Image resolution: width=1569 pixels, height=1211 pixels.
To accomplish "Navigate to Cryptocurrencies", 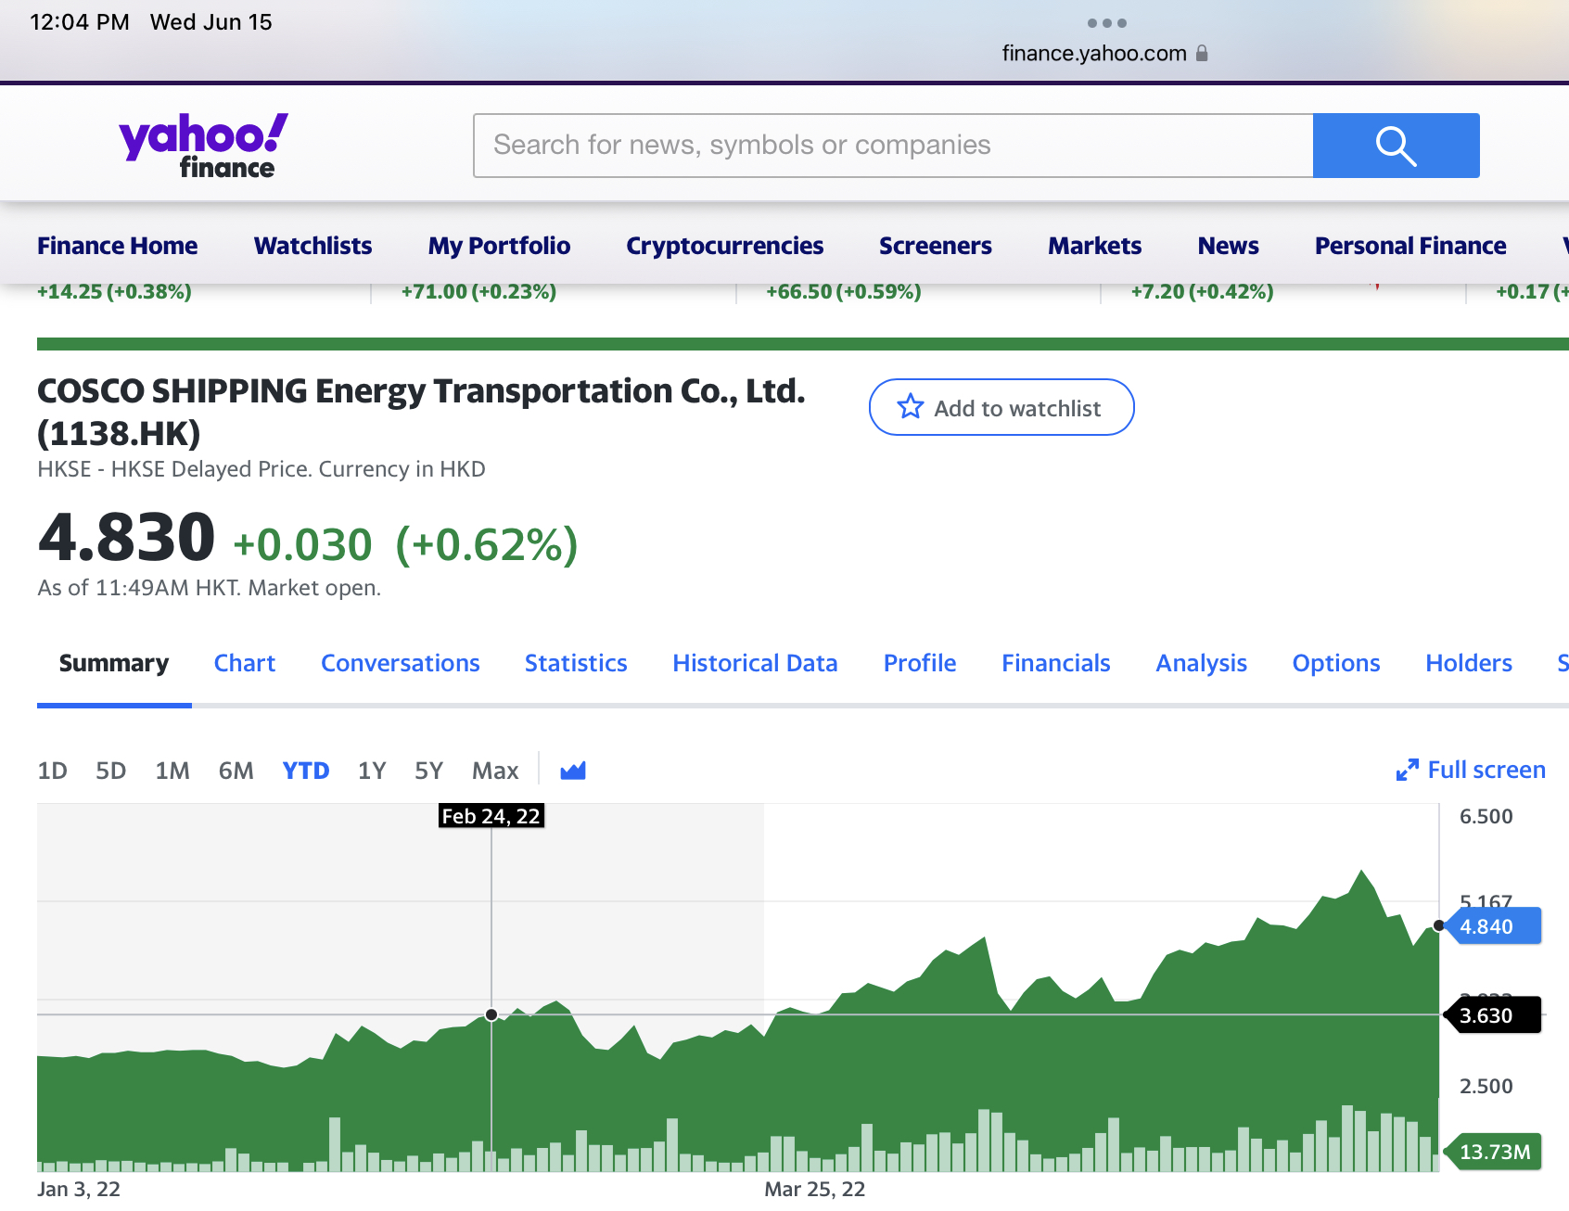I will [x=725, y=246].
